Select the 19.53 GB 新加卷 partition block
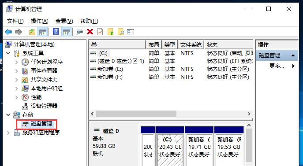 coord(229,147)
